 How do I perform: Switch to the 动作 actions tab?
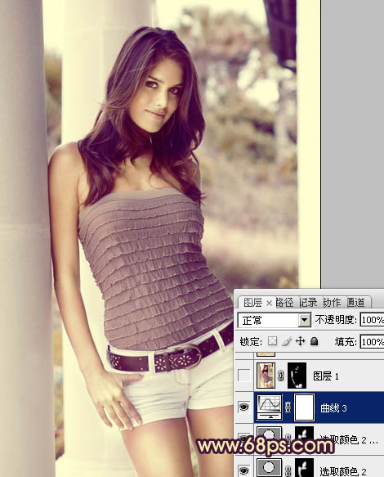point(332,303)
